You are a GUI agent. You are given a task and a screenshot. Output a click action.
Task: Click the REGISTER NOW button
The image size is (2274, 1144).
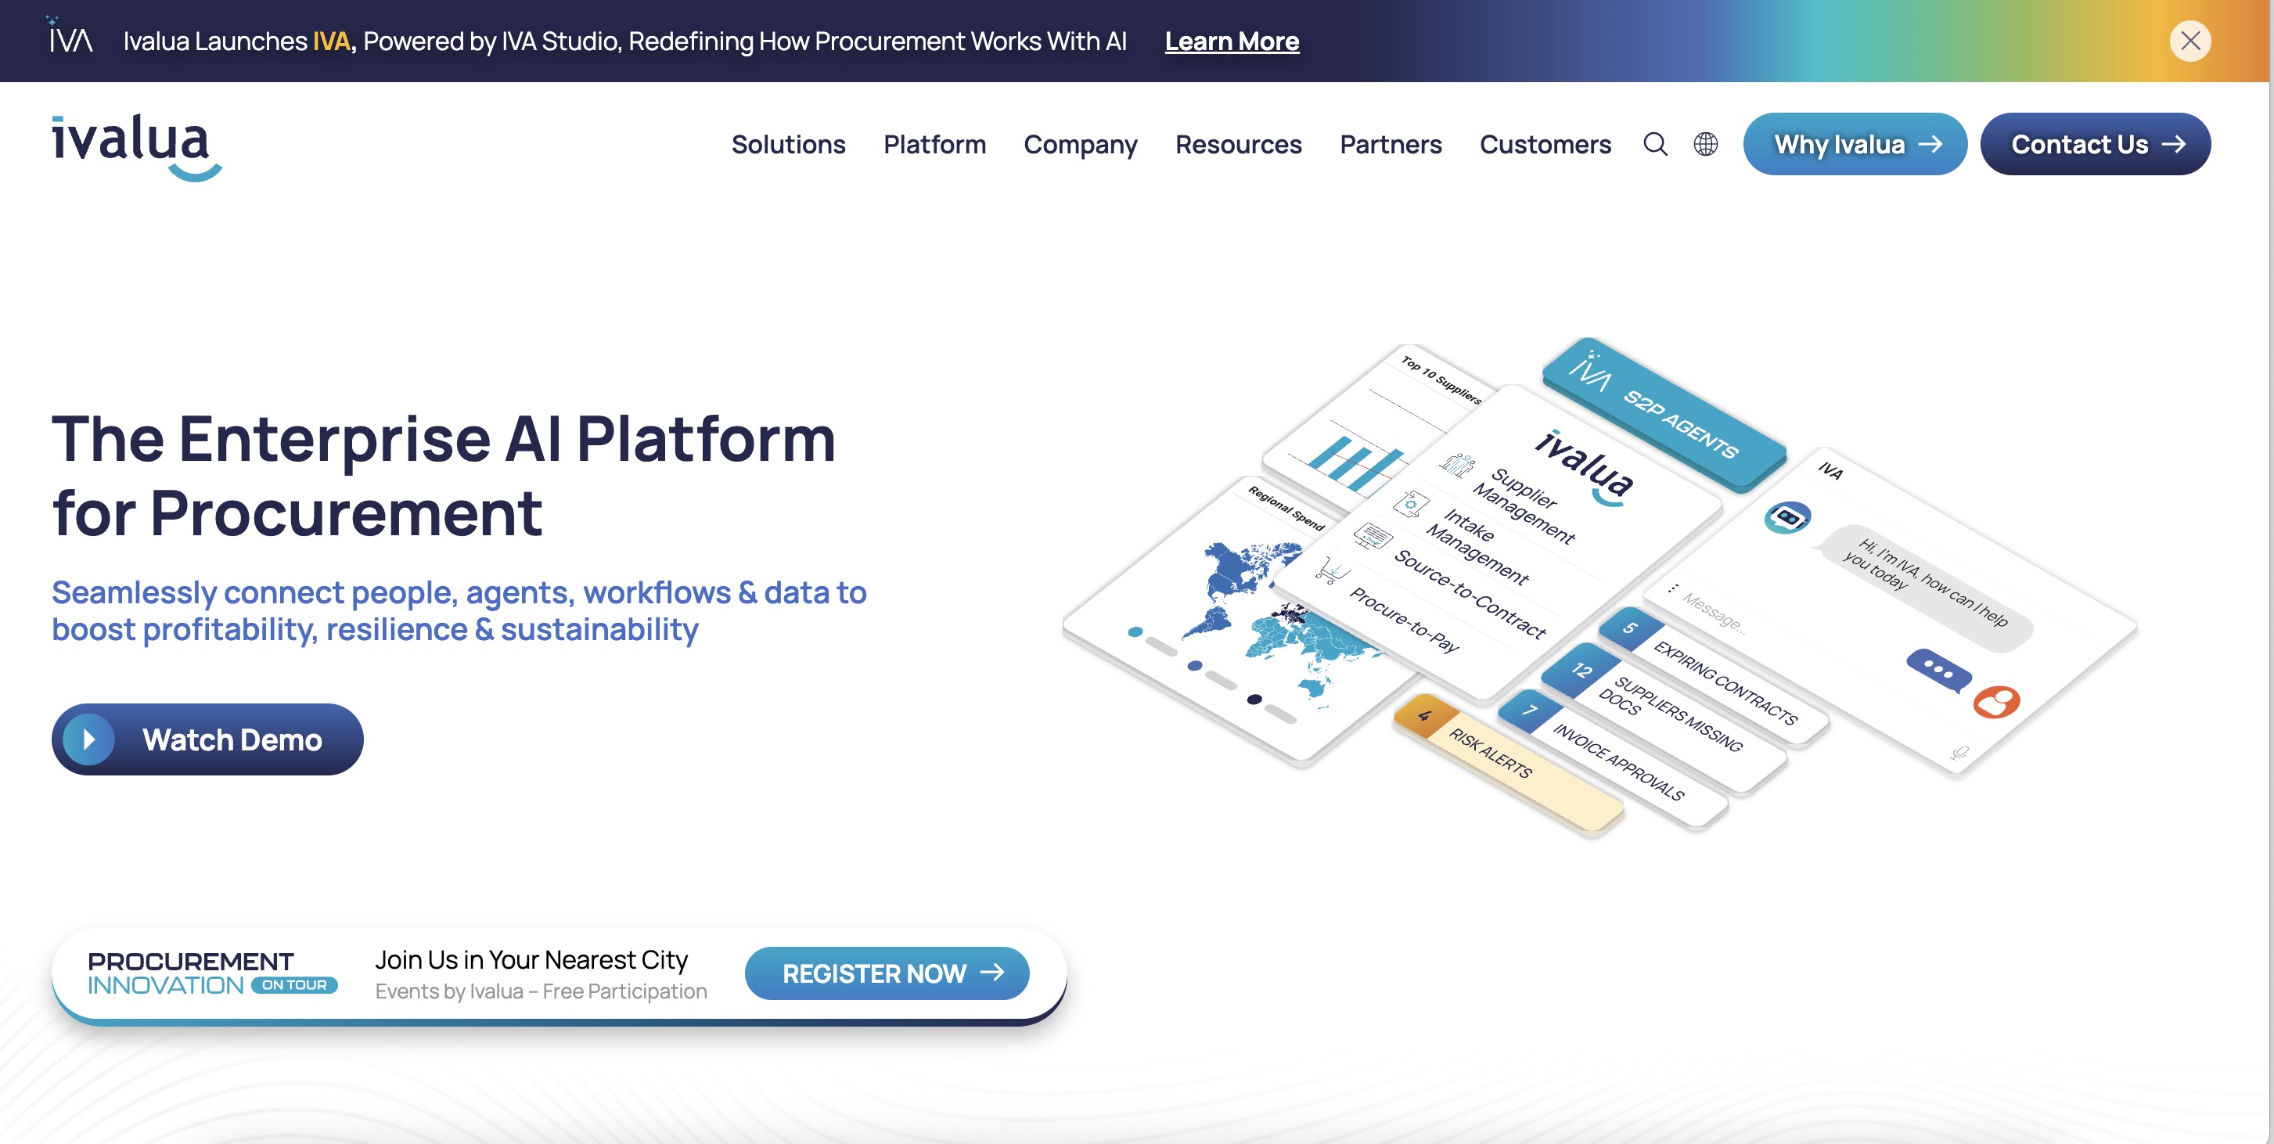[887, 973]
